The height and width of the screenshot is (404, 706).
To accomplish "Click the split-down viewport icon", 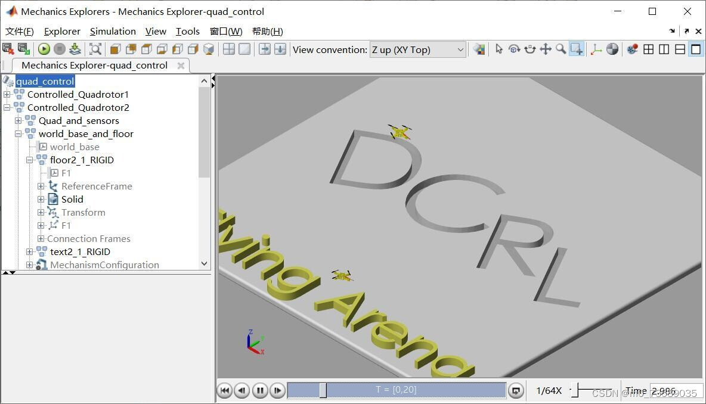I will (280, 49).
